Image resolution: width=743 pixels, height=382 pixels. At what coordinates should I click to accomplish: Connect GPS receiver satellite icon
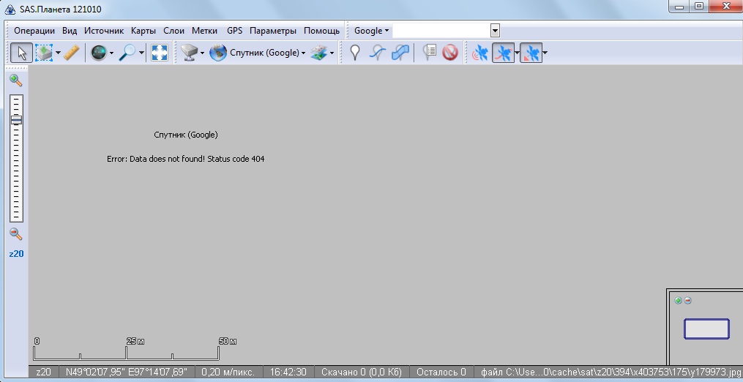click(480, 53)
